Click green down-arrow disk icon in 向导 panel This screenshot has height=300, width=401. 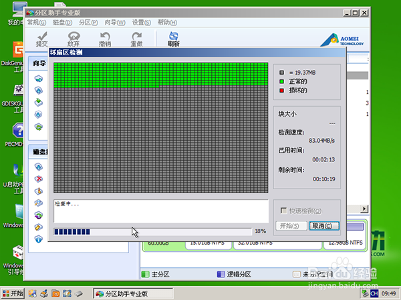[x=39, y=102]
